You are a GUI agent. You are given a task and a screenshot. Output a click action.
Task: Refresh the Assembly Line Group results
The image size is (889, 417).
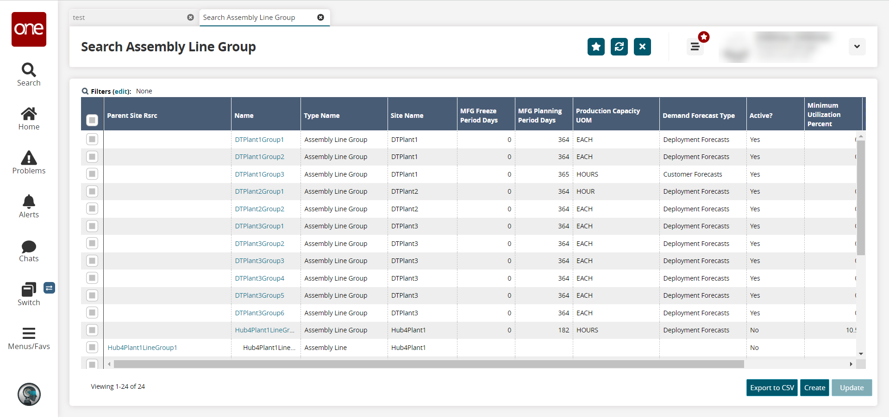click(619, 47)
